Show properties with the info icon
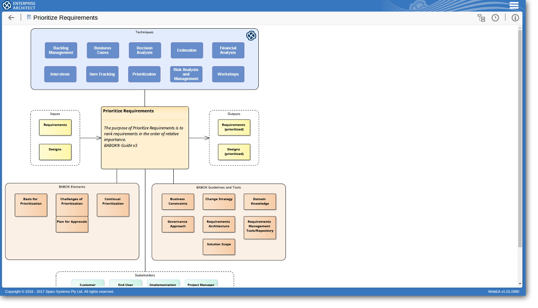The width and height of the screenshot is (538, 308). (515, 18)
